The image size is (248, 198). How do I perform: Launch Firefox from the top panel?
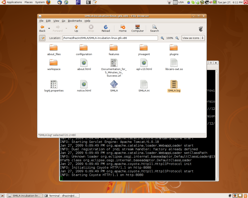click(48, 2)
